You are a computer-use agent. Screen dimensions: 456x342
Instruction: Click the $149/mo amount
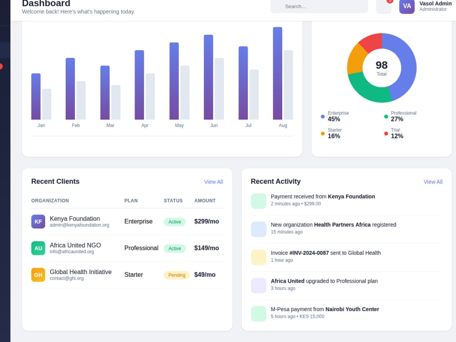point(207,248)
